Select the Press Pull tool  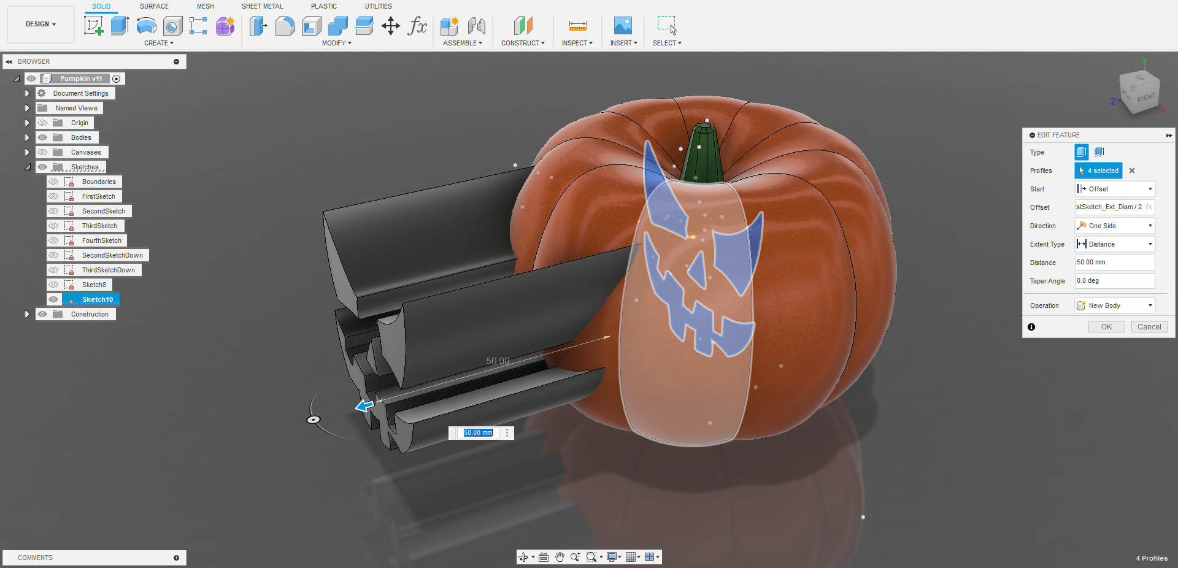click(258, 26)
